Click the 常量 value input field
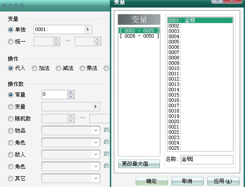The height and width of the screenshot is (187, 245). coord(54,94)
